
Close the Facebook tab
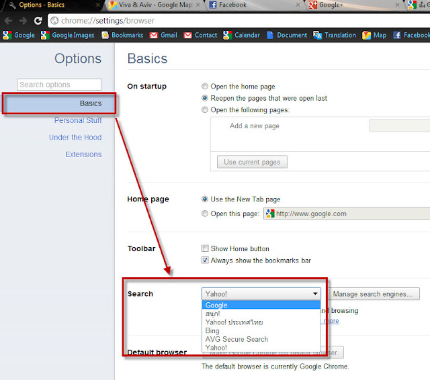[x=298, y=5]
